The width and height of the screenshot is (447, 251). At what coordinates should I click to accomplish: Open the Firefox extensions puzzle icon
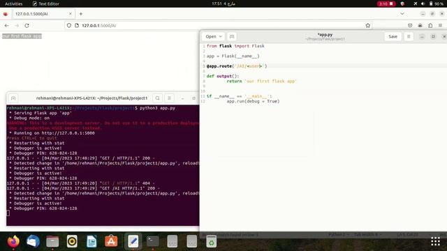click(430, 26)
